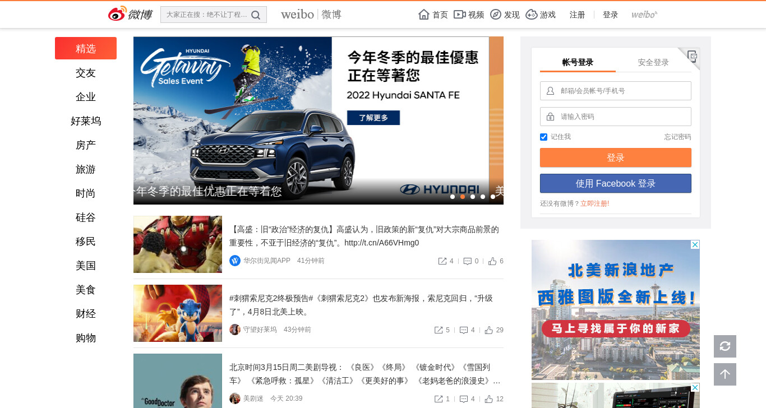
Task: Focus the 请输入密码 password field
Action: 616,117
